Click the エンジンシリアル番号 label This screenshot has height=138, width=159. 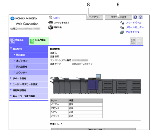coord(61,60)
